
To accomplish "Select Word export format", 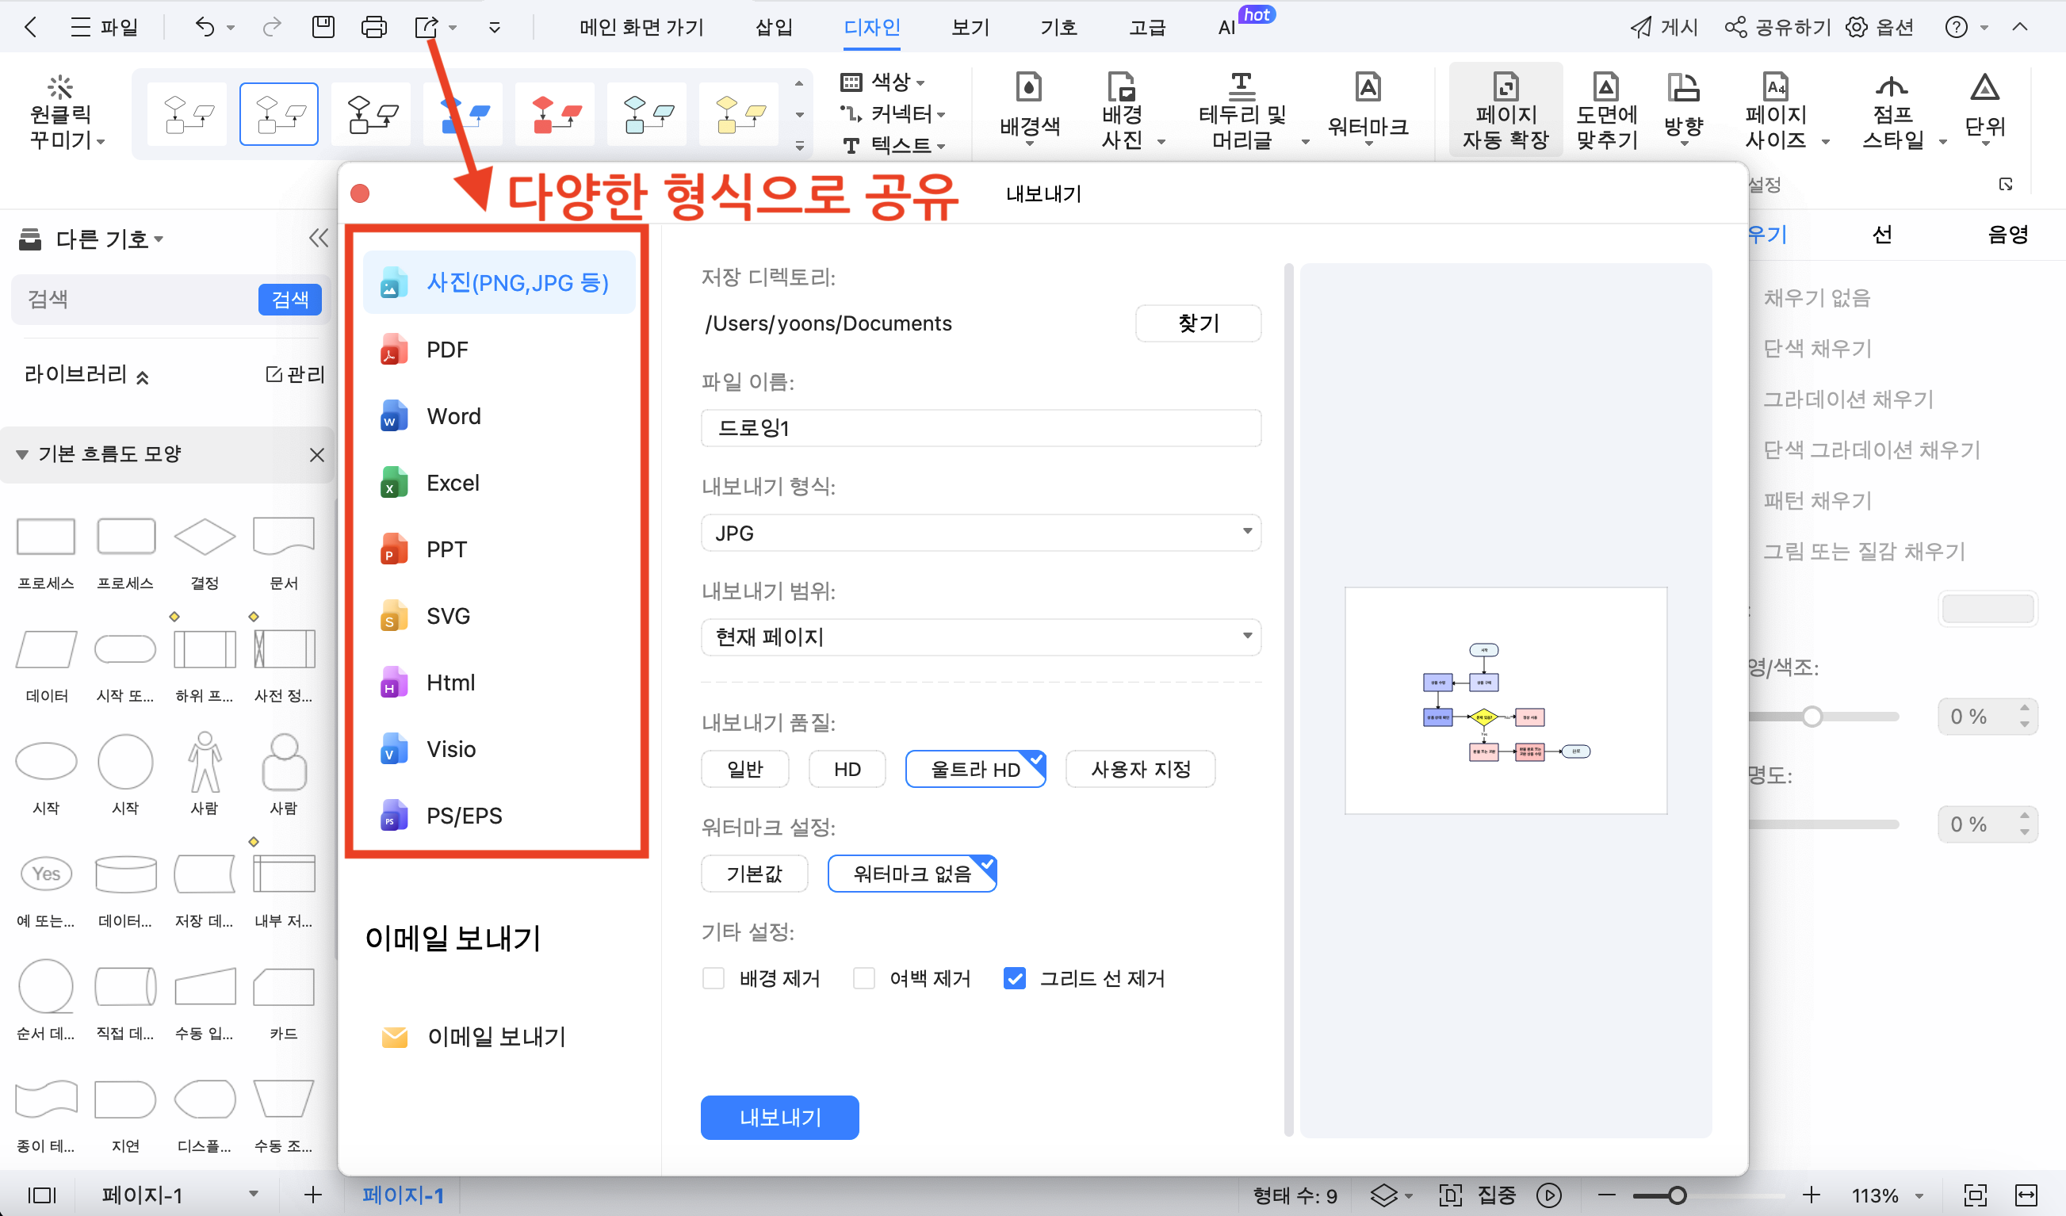I will (x=454, y=415).
